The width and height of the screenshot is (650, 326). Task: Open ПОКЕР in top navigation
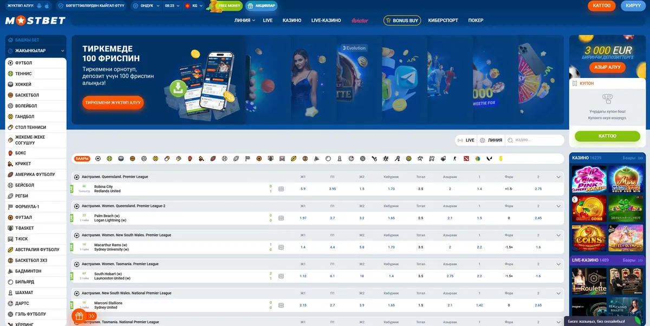[x=476, y=21]
